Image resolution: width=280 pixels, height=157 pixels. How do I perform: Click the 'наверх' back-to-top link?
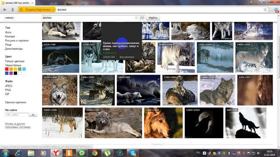point(10,18)
